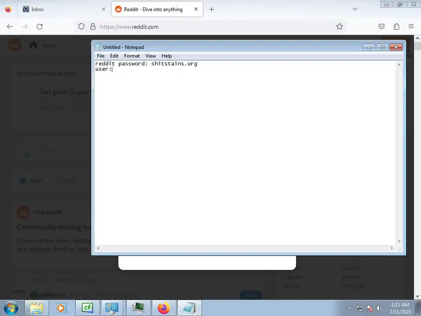Open the Notepad Help menu
Screen dimensions: 421x316
pyautogui.click(x=167, y=56)
